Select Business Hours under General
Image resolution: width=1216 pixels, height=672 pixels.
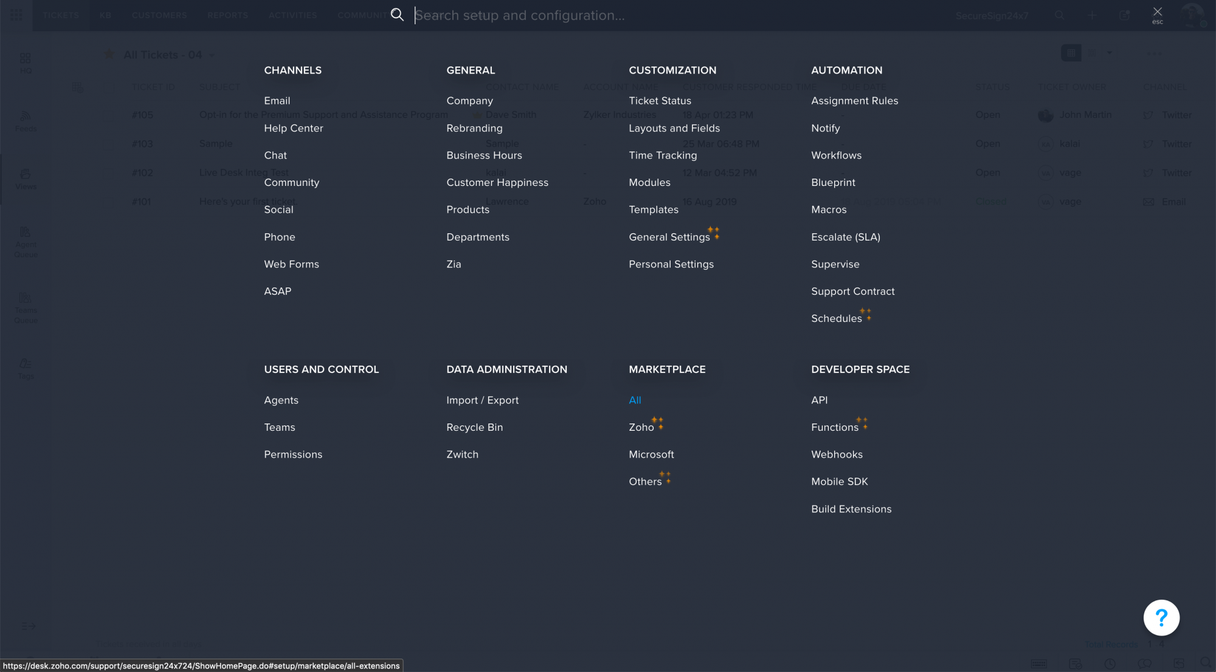click(484, 156)
